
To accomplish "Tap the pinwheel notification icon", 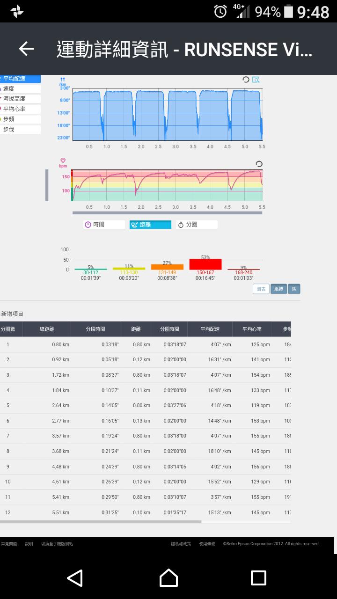I will [17, 11].
